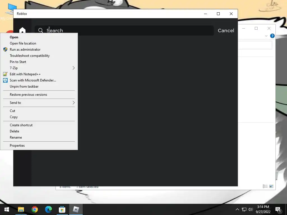
Task: Choose Create shortcut
Action: [x=39, y=125]
